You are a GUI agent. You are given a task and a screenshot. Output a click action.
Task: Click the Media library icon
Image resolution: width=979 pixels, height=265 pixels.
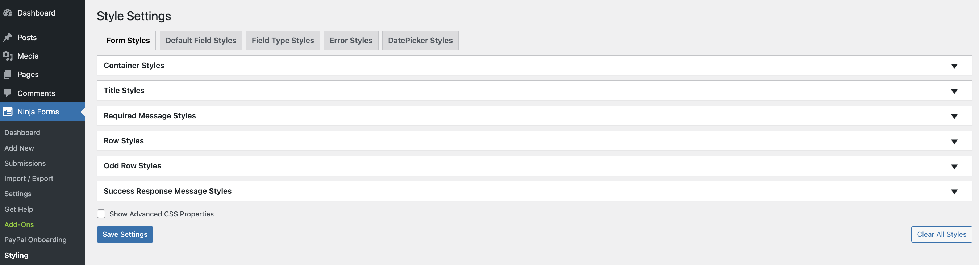[8, 56]
